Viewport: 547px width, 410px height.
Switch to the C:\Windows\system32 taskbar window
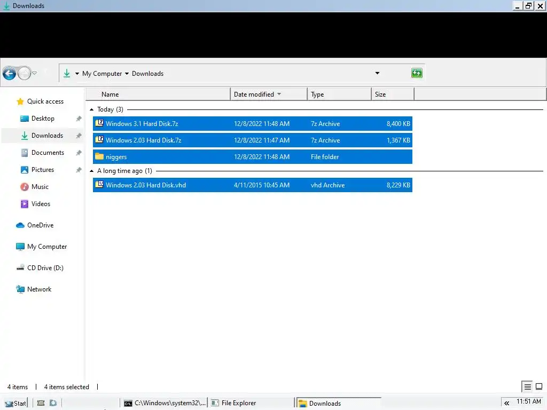(164, 403)
